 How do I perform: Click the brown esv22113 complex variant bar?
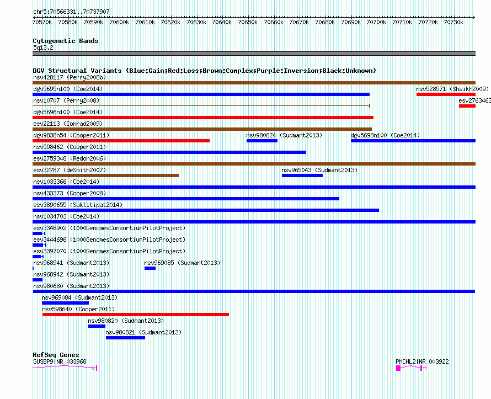click(202, 129)
